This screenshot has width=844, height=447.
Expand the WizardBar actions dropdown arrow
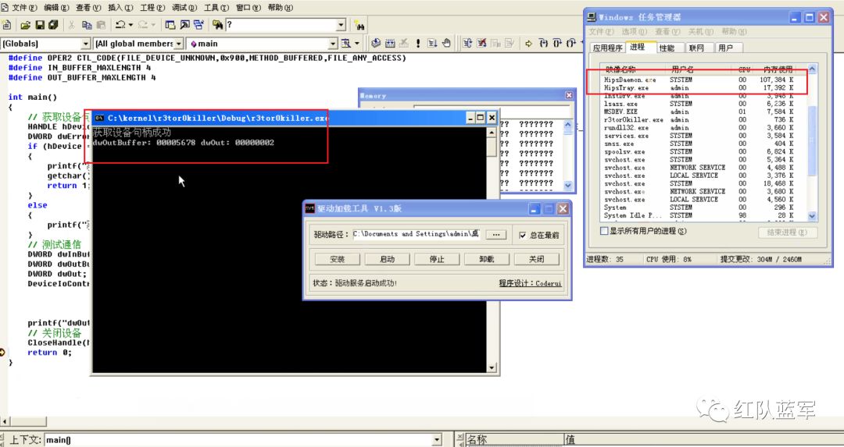(356, 43)
